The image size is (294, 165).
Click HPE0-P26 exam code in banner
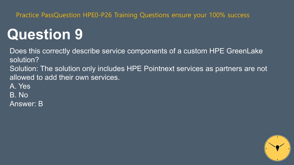pos(97,15)
